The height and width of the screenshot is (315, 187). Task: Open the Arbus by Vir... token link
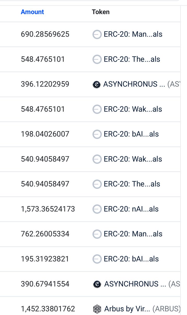pyautogui.click(x=127, y=309)
